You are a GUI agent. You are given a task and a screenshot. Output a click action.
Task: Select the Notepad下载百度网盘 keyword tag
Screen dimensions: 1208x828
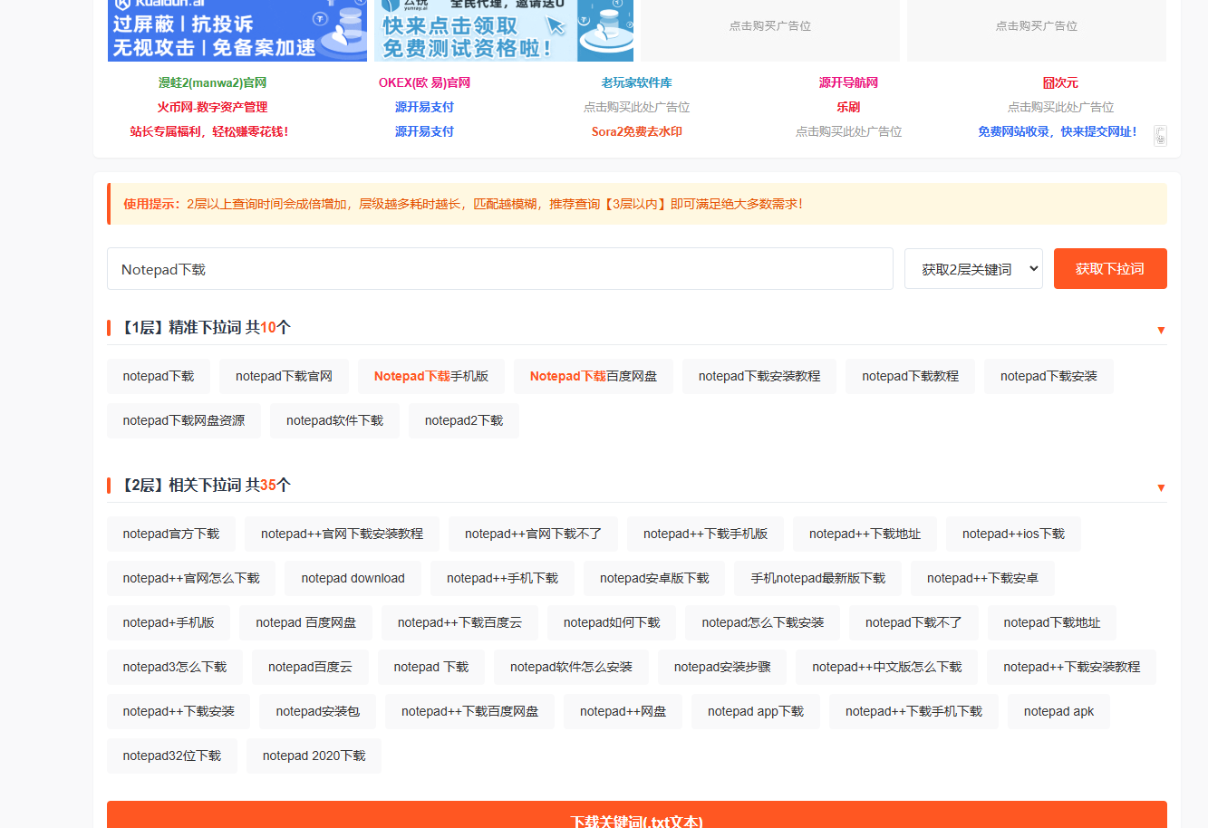[x=593, y=376]
